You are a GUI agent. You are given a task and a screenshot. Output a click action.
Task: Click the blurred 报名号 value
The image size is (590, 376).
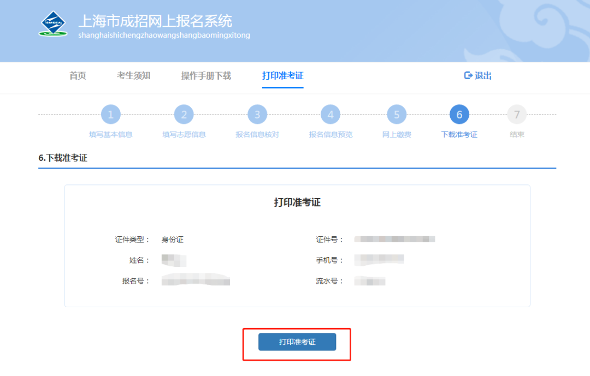(x=196, y=281)
